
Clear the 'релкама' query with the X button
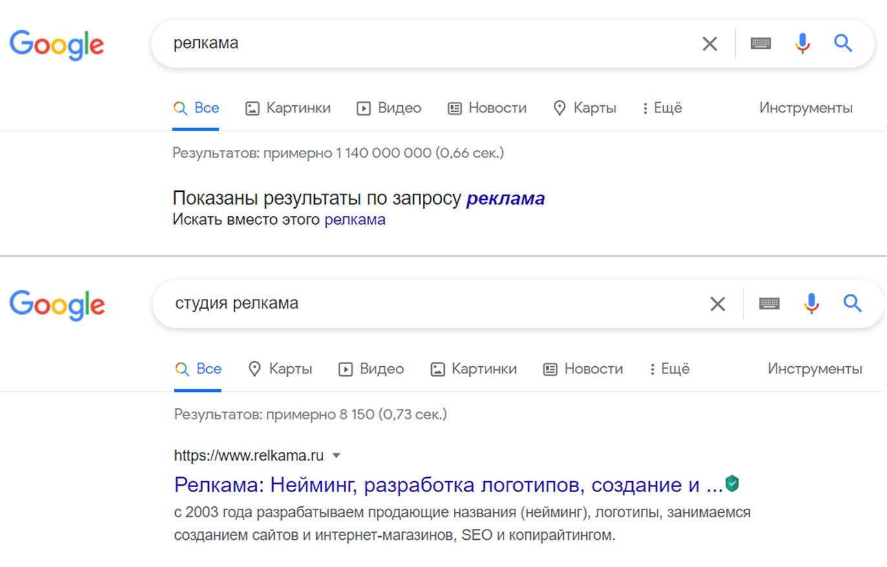709,43
